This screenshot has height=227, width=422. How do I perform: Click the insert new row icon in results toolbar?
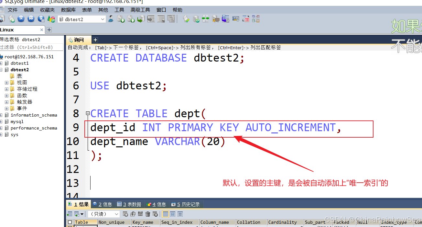(x=125, y=214)
